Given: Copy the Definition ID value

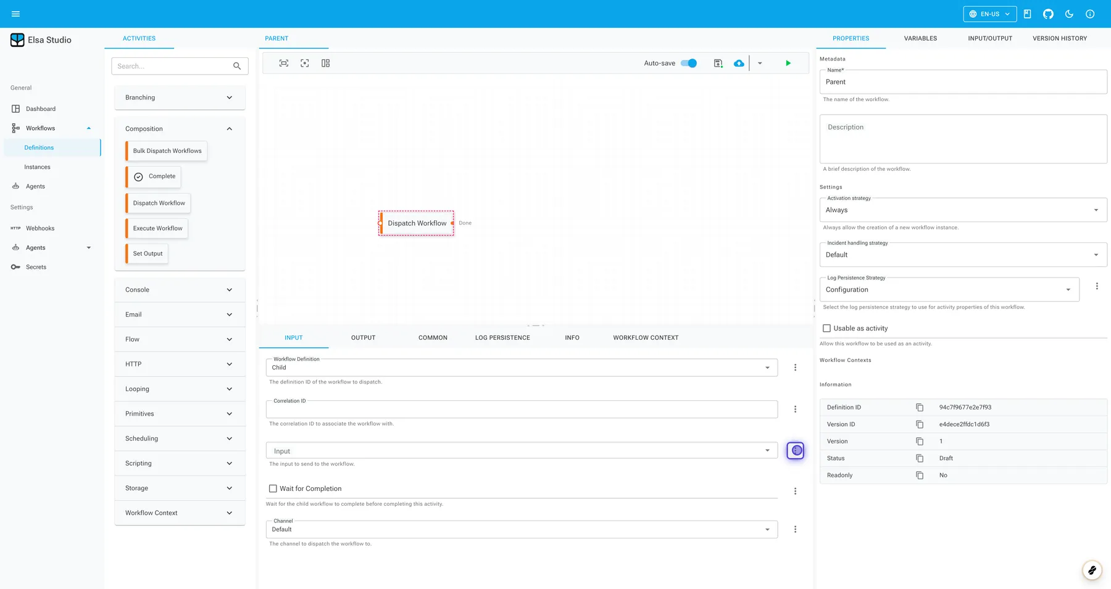Looking at the screenshot, I should click(x=920, y=407).
